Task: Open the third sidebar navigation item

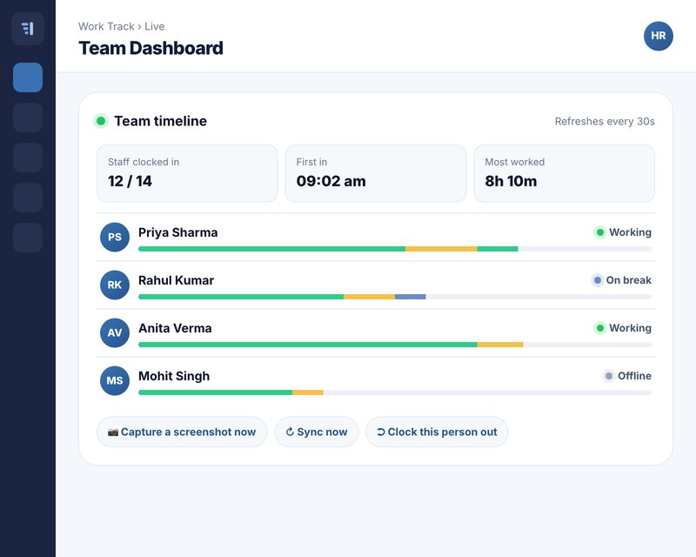Action: (28, 158)
